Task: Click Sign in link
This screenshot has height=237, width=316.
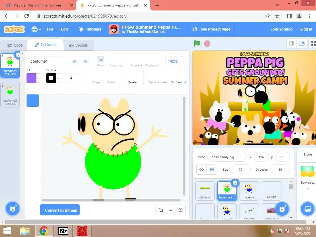Action: [306, 29]
